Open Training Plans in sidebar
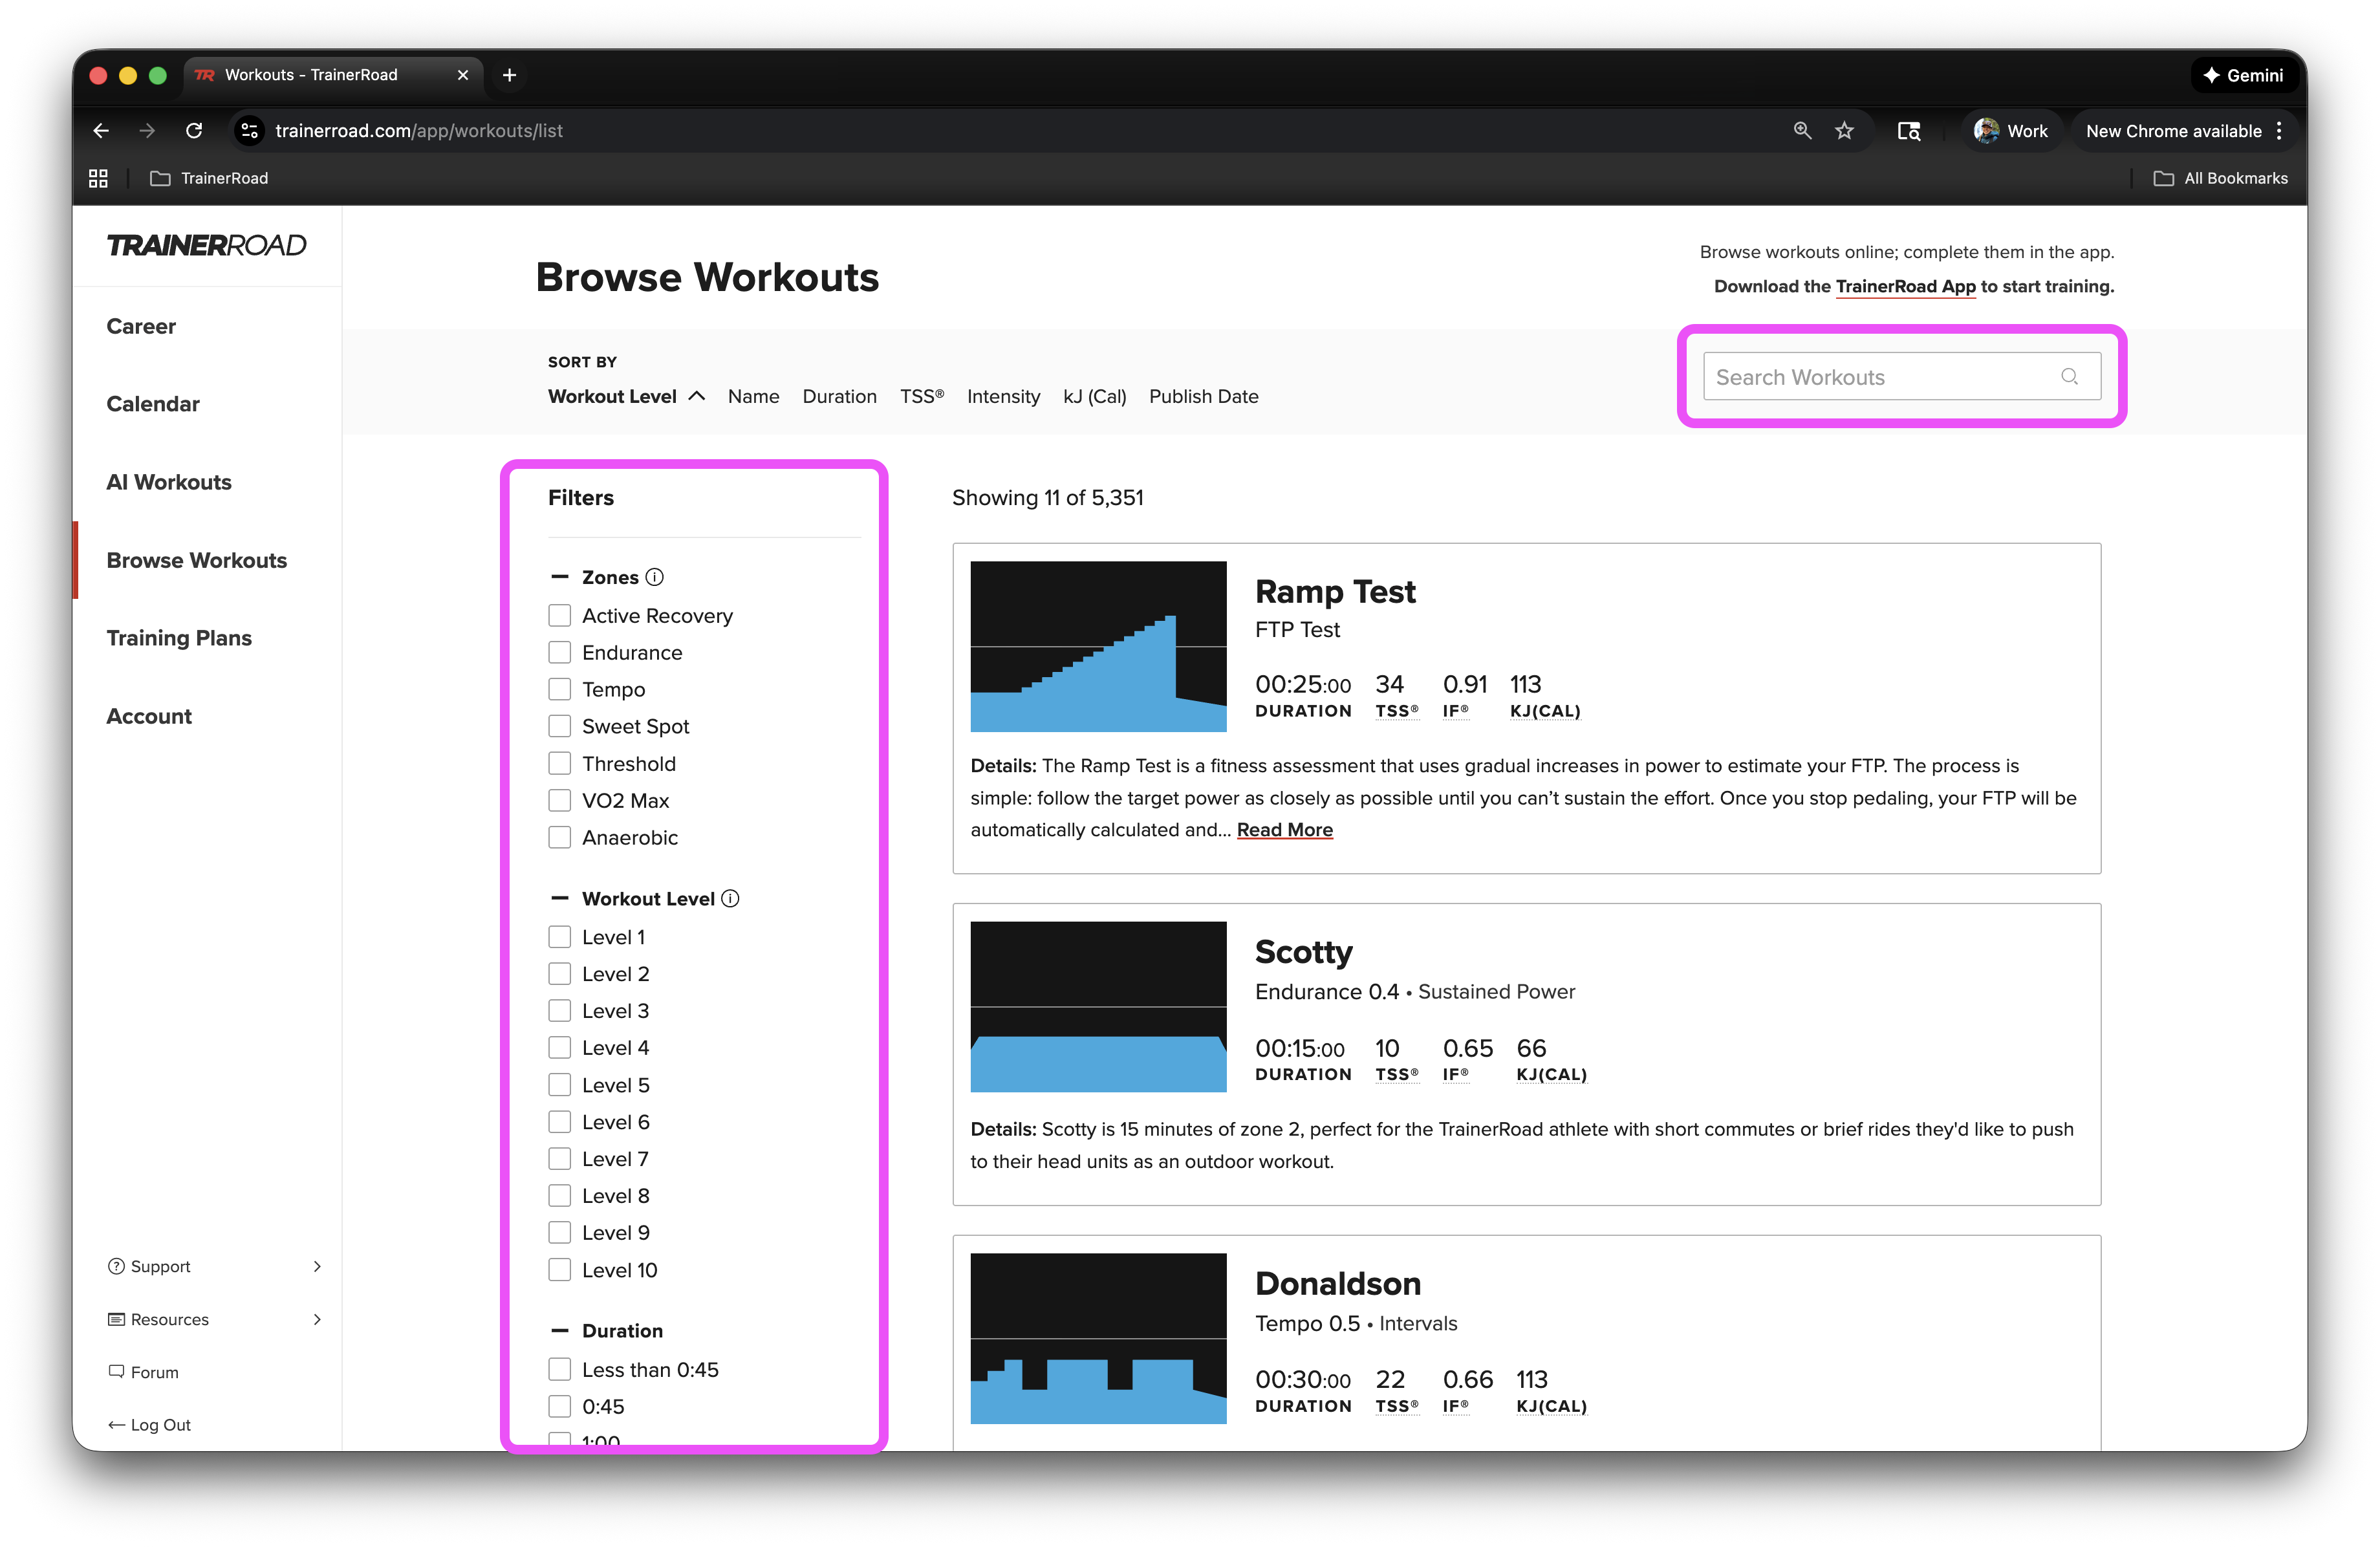 [179, 638]
